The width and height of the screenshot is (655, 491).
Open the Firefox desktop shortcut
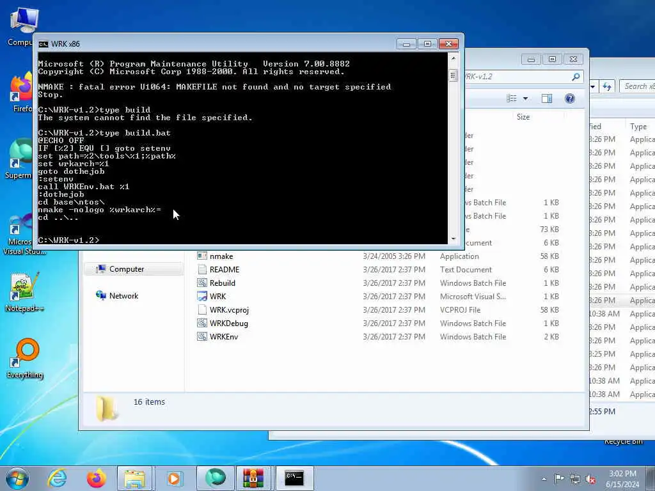[x=22, y=92]
